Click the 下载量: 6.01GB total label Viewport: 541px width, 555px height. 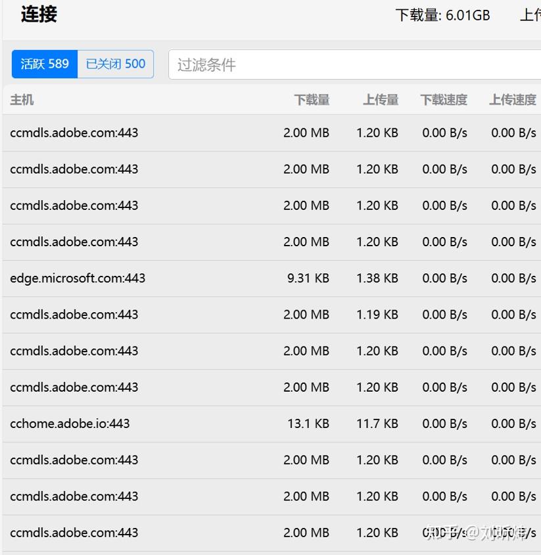(443, 15)
